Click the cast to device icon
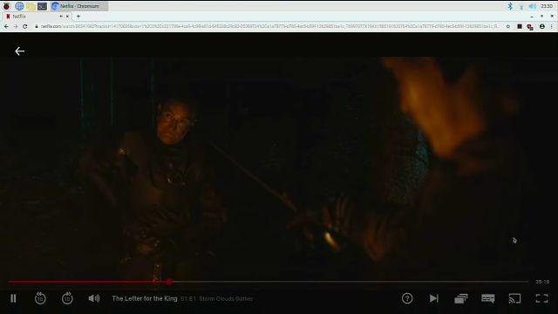The width and height of the screenshot is (558, 314). (x=514, y=298)
